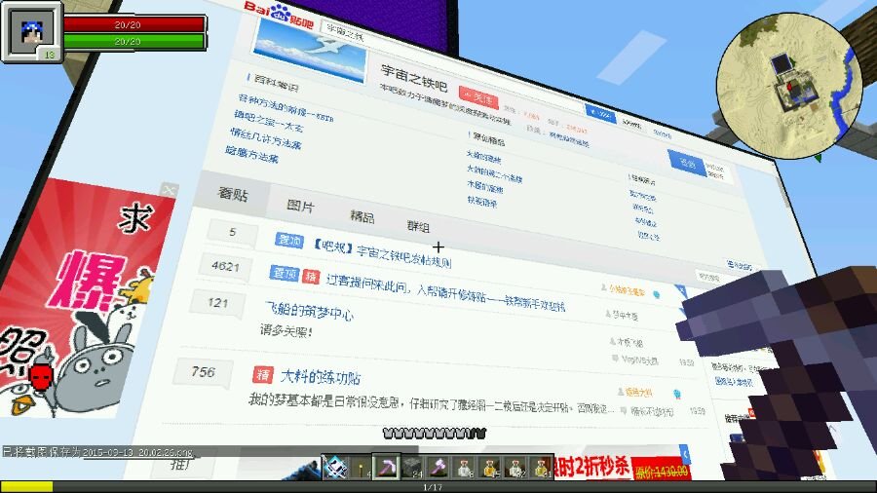Select the white potion with count 8

coord(464,468)
